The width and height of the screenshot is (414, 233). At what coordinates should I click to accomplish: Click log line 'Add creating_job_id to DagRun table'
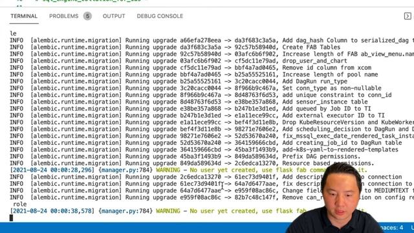click(x=342, y=143)
